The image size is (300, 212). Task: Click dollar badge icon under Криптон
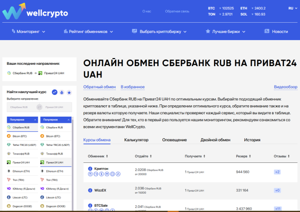(x=102, y=174)
